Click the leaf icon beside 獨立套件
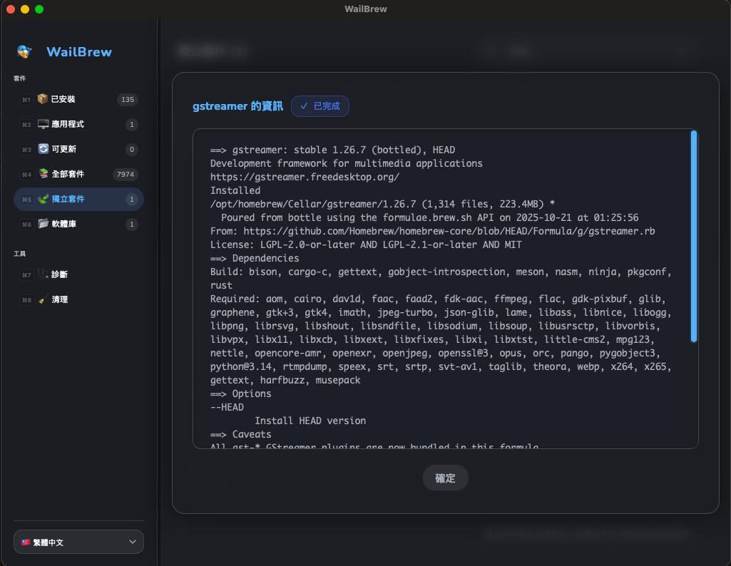The width and height of the screenshot is (731, 566). (x=43, y=199)
